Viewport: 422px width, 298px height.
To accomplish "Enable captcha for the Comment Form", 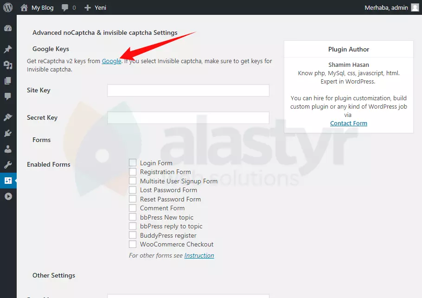I will (x=132, y=208).
